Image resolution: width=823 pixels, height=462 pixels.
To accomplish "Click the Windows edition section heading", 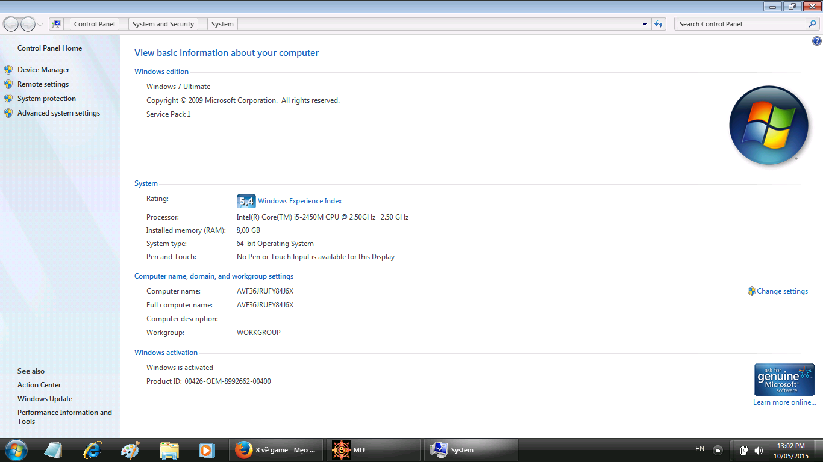I will click(x=161, y=72).
